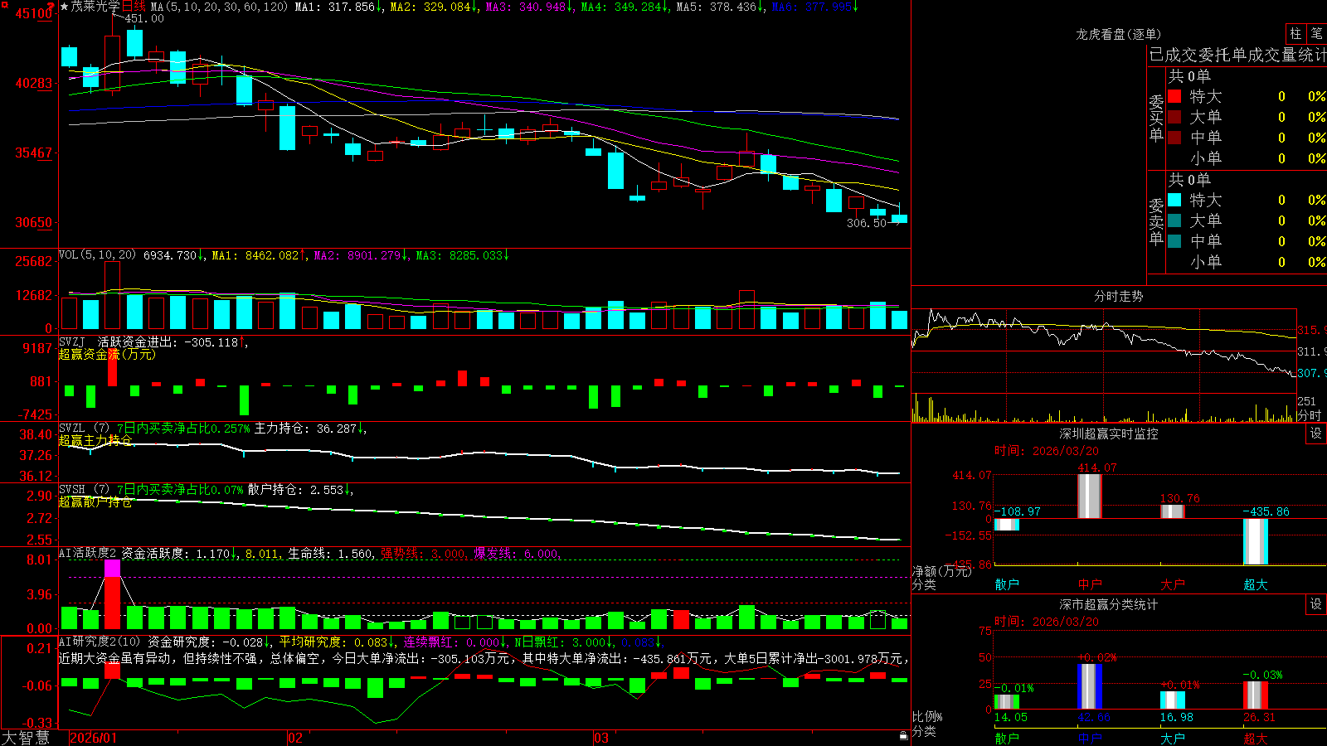
Task: Click the 中户 414.07 bar in real-time monitor
Action: coord(1090,496)
